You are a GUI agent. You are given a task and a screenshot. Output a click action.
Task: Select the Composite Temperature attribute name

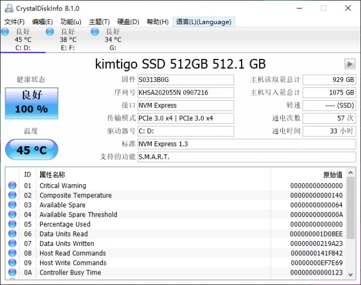(x=76, y=195)
